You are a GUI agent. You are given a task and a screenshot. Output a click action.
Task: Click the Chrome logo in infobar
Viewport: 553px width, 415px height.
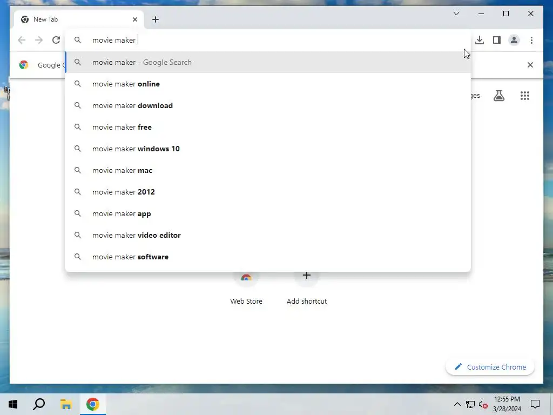click(x=24, y=65)
